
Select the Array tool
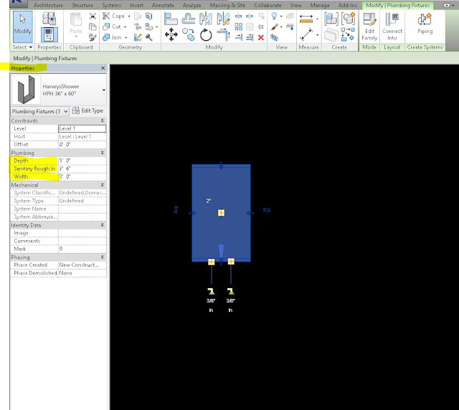click(x=239, y=27)
